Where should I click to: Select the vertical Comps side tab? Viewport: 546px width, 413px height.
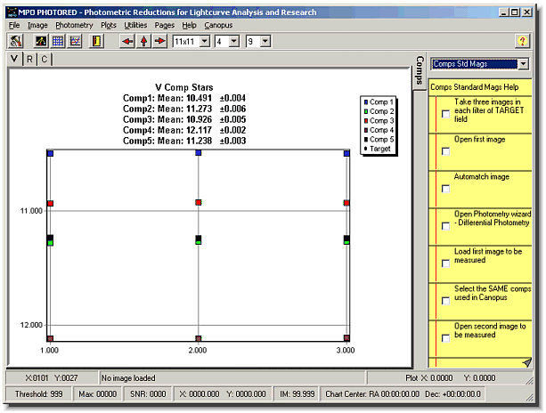420,70
